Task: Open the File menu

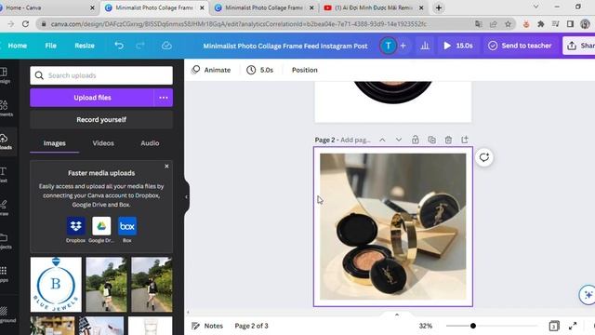Action: [50, 46]
